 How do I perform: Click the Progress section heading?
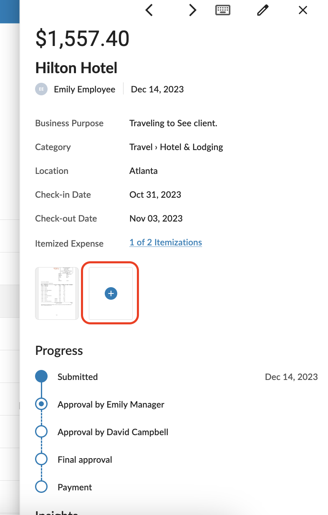coord(59,351)
